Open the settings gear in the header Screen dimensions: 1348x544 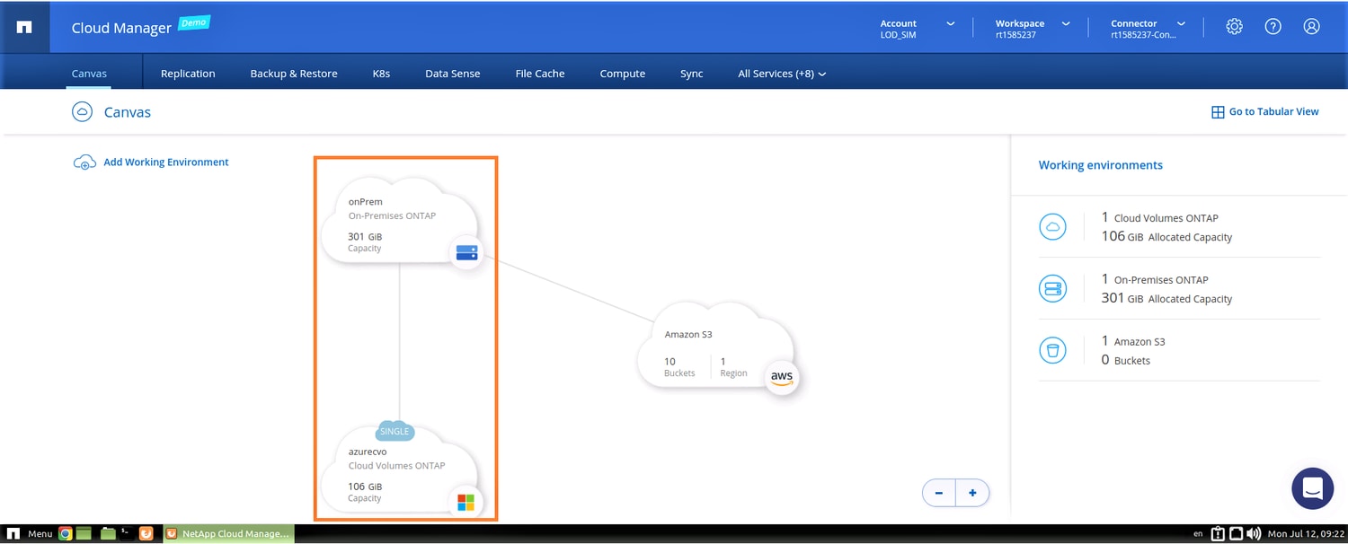(x=1234, y=26)
